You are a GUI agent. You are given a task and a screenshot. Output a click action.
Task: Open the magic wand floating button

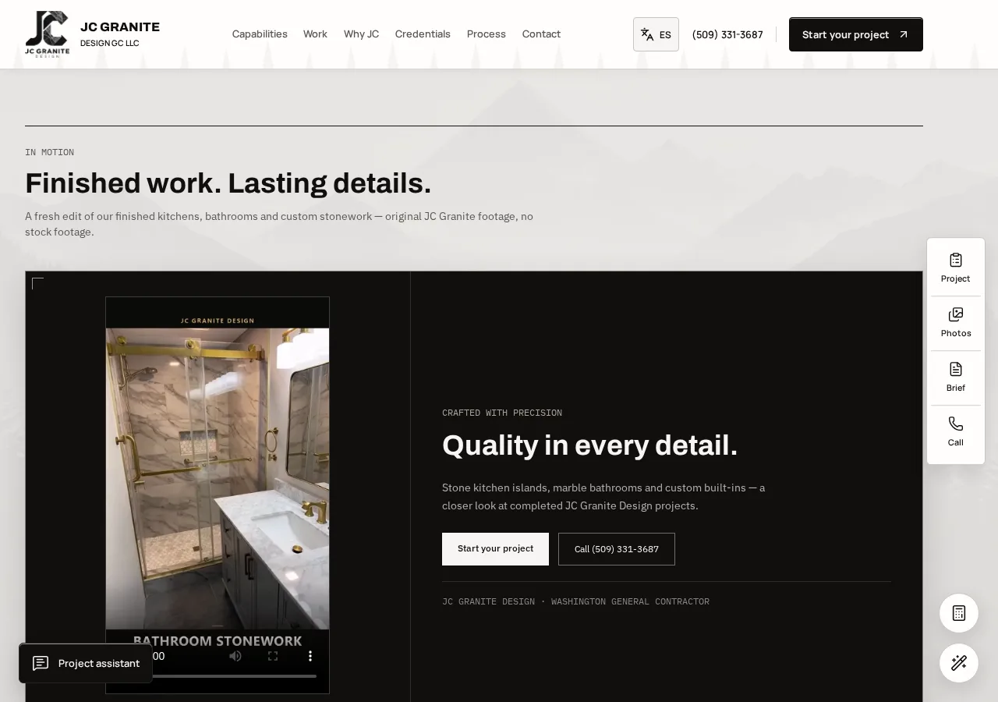coord(959,663)
